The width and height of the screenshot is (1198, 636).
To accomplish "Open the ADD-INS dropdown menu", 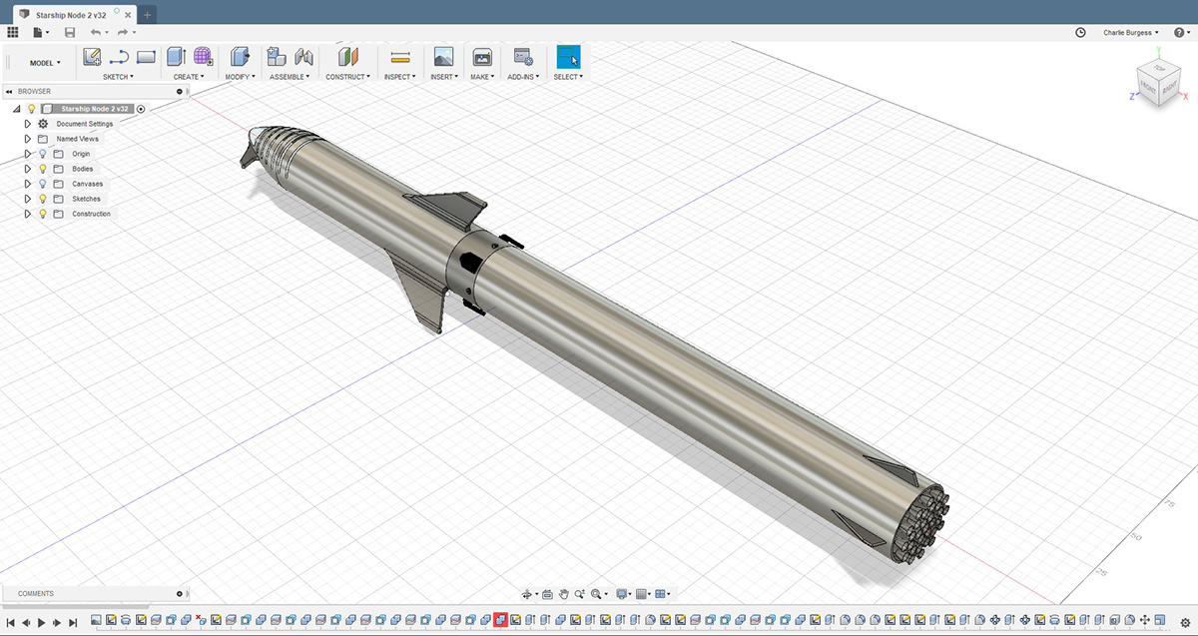I will tap(523, 77).
